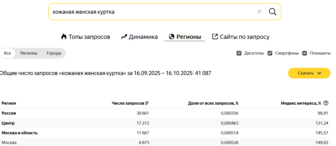Click the magnifying glass search icon

pos(272,11)
